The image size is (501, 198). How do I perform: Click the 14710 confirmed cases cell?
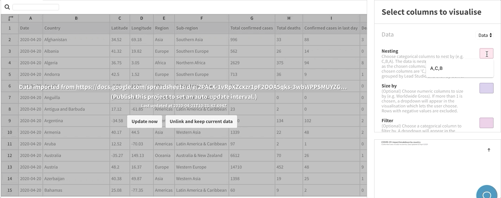tap(252, 167)
